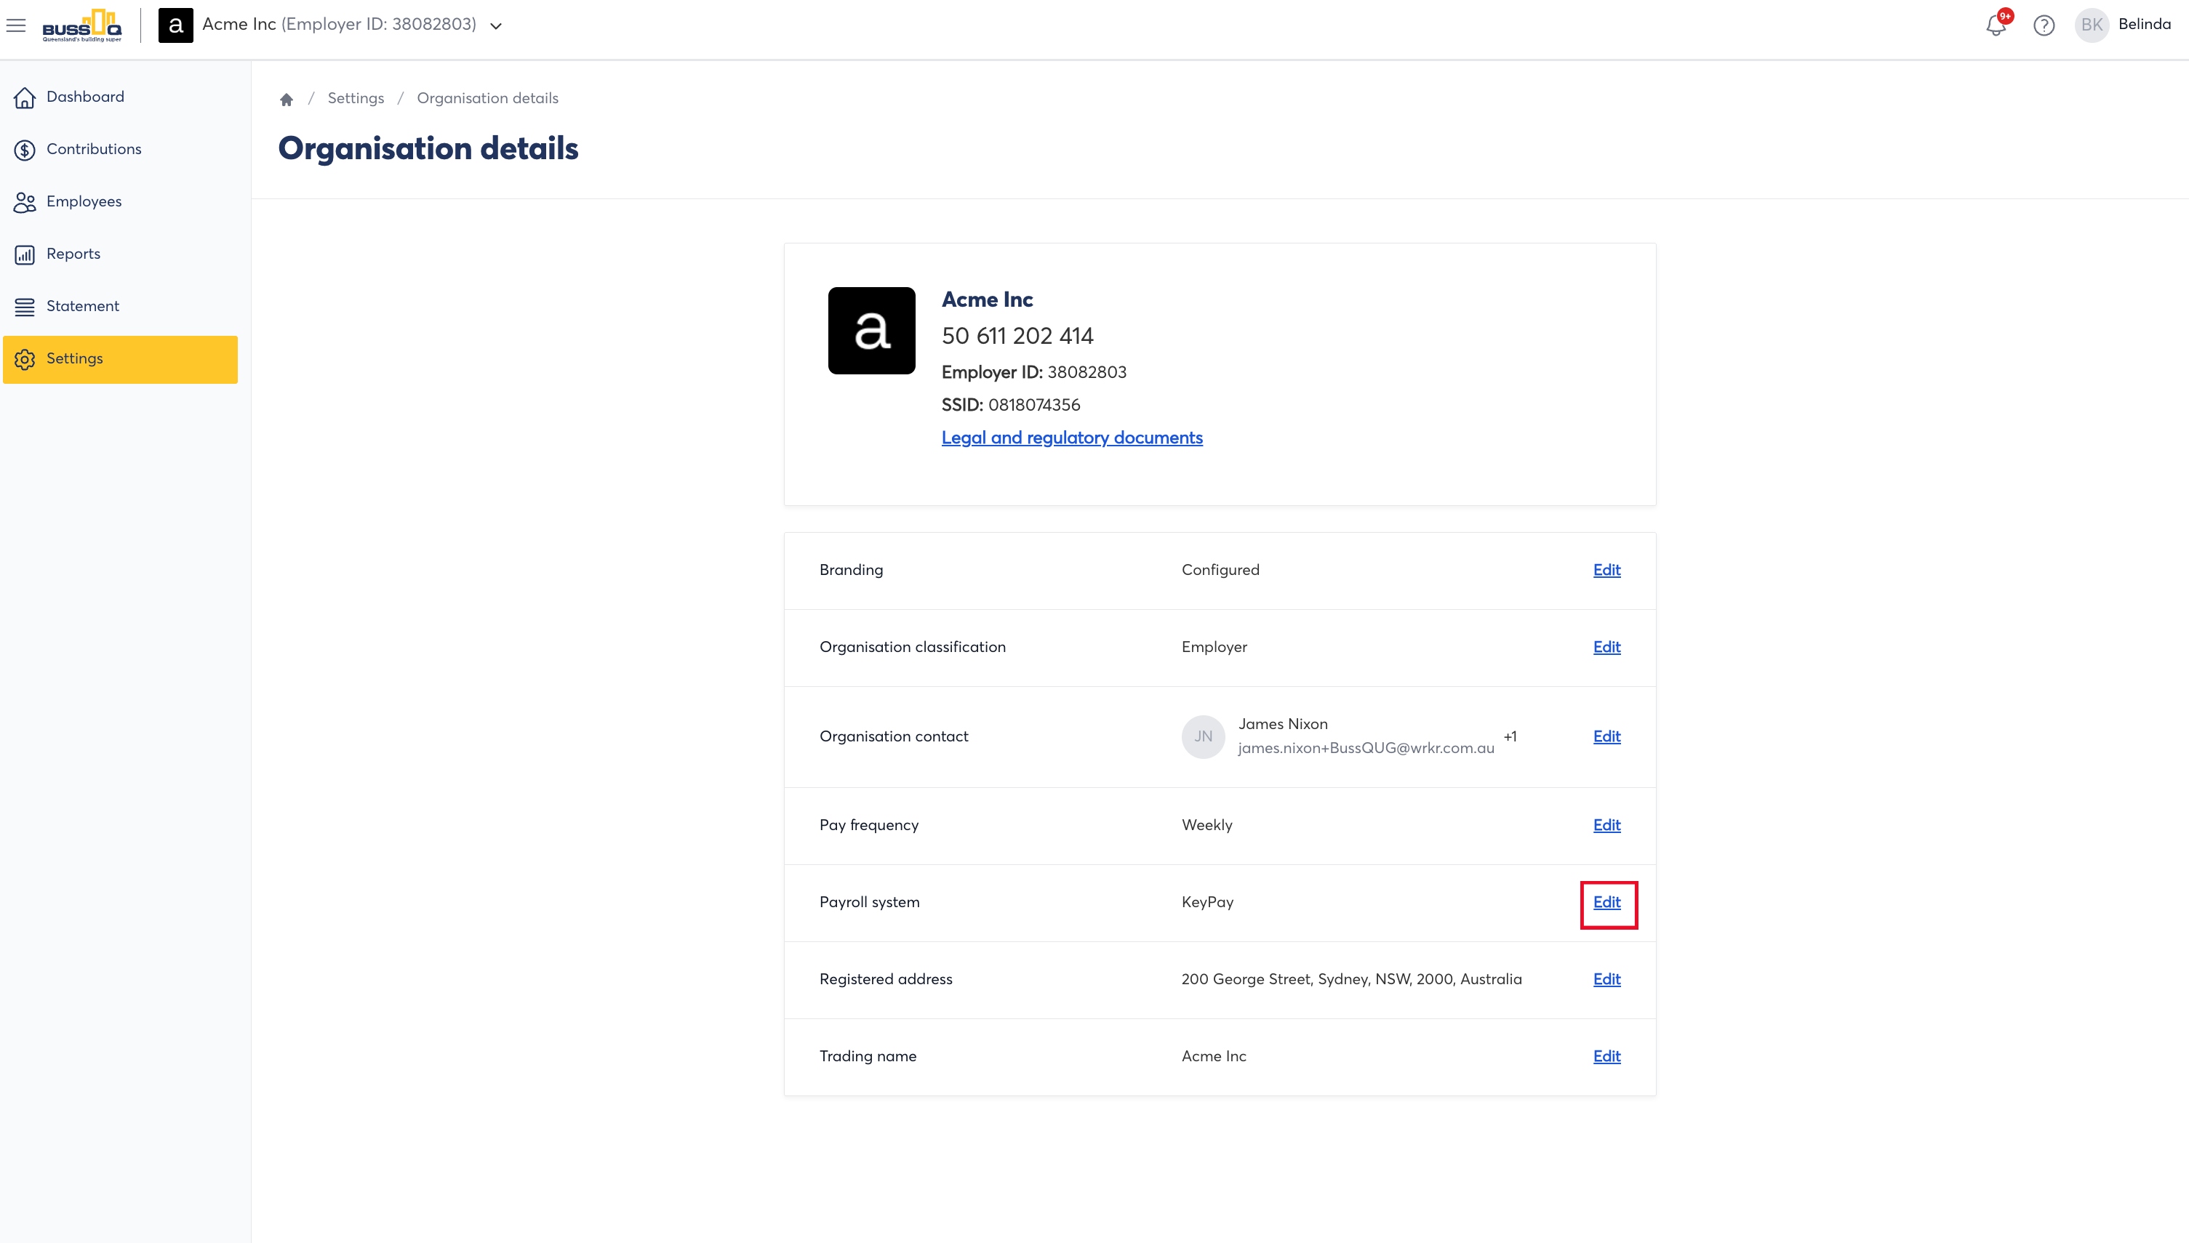The width and height of the screenshot is (2189, 1243).
Task: Open the help question mark icon
Action: point(2044,25)
